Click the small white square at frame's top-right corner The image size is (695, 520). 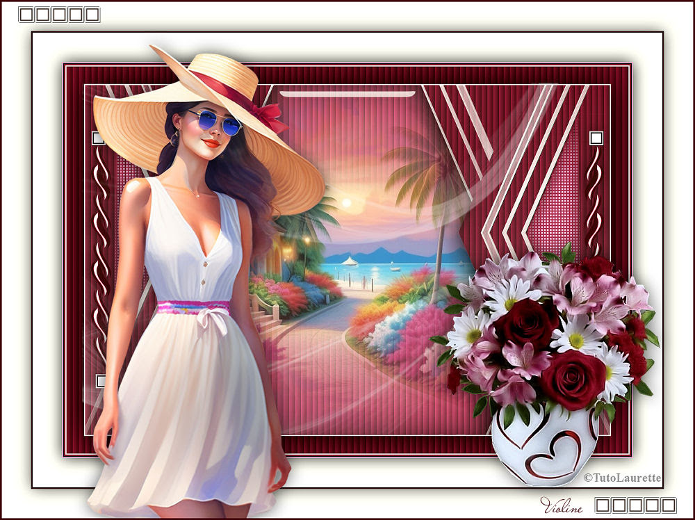(596, 138)
